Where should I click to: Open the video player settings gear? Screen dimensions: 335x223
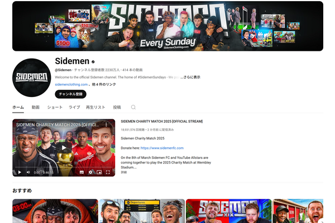pos(90,172)
